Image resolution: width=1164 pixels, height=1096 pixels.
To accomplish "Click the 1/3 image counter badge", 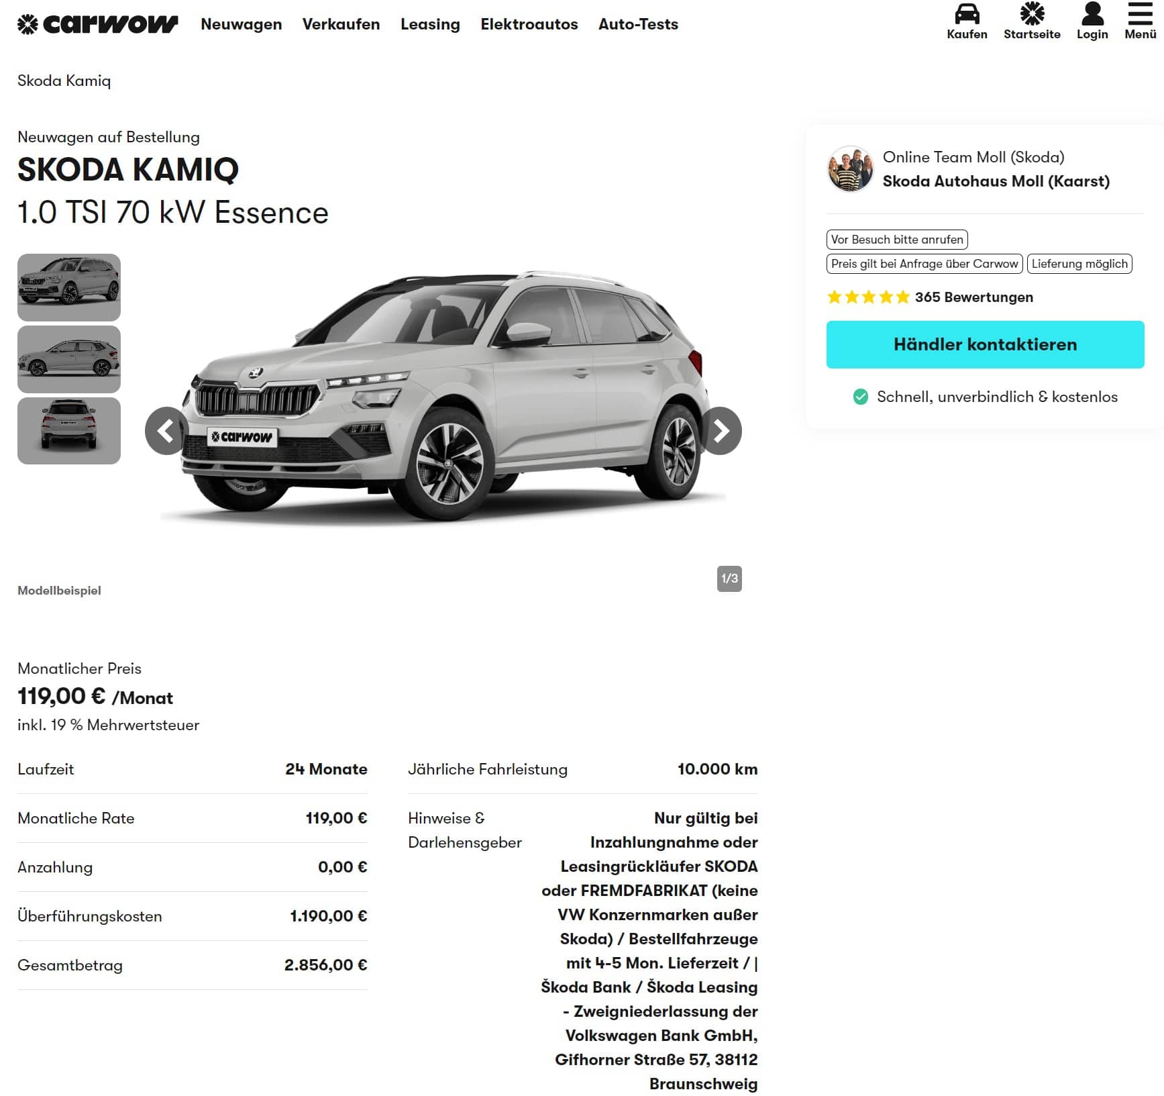I will 729,579.
